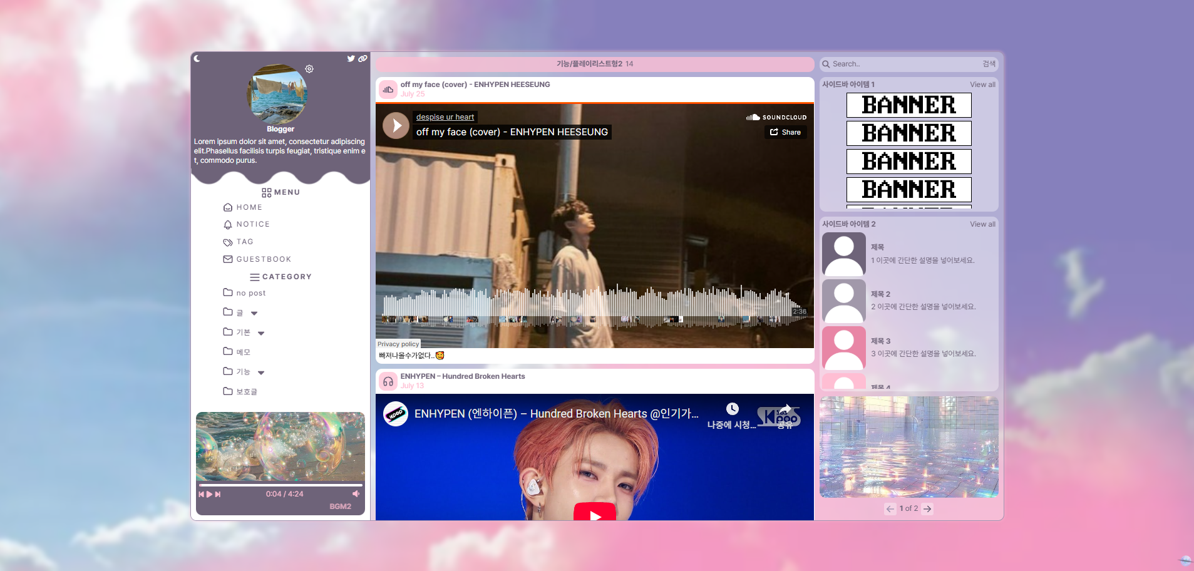Open blog settings via the gear icon
1194x571 pixels.
pos(309,69)
